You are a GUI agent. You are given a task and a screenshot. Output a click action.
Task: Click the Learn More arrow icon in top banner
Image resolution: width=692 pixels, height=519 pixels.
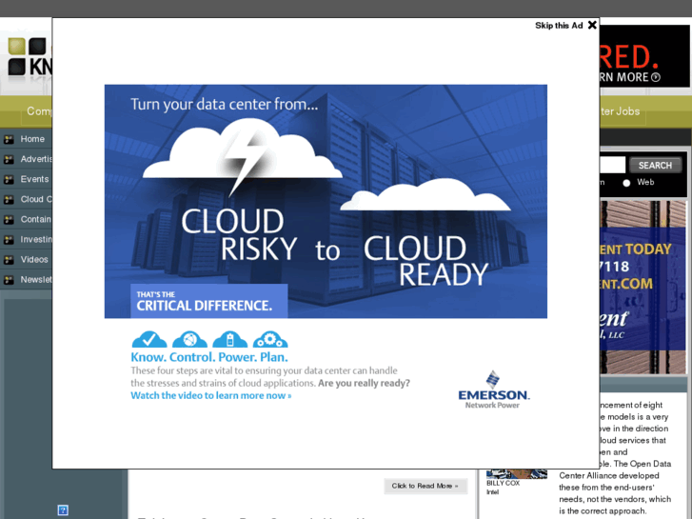pos(656,77)
